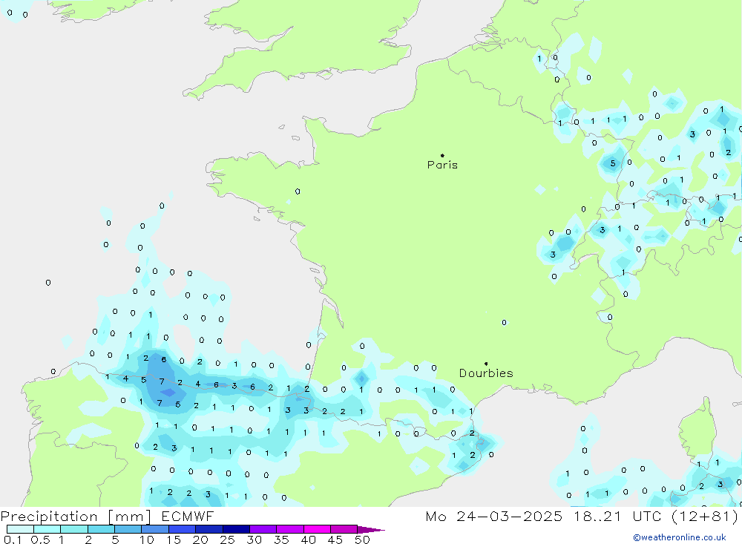Click the legend scale value '0.1'

[x=13, y=540]
